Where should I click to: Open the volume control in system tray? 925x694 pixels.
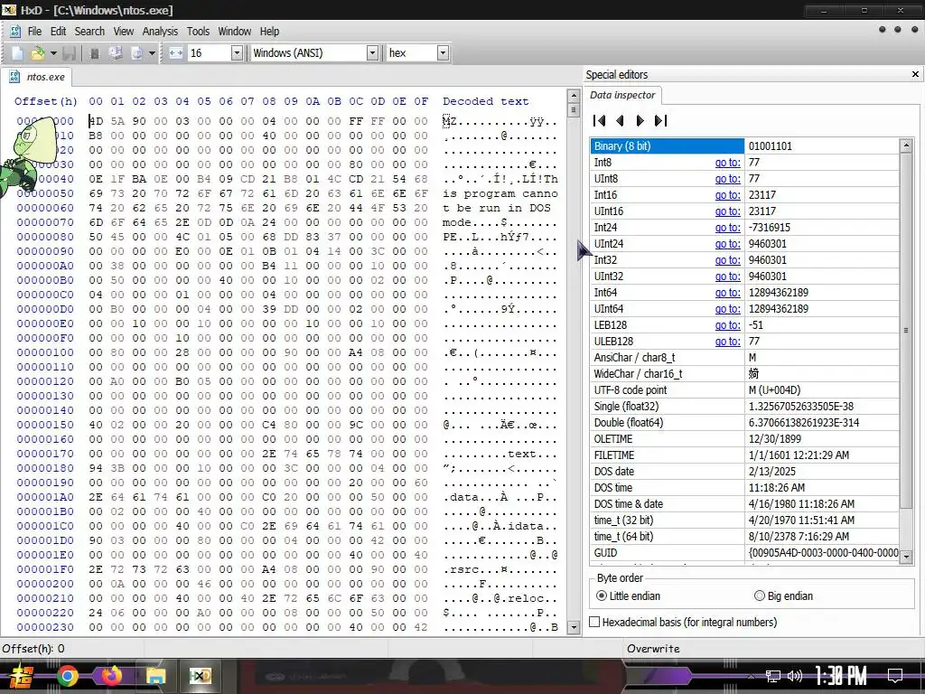click(795, 676)
